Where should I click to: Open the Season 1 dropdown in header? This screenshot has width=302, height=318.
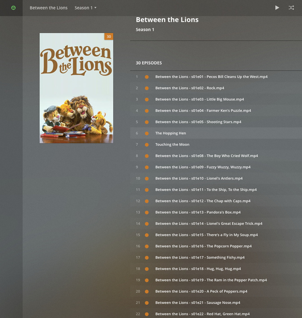coord(85,8)
